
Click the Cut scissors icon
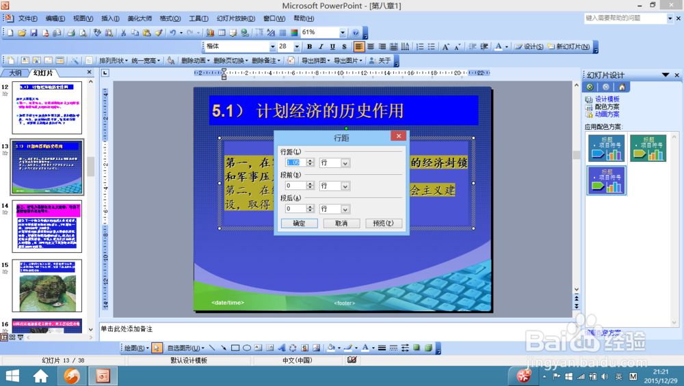pos(123,33)
